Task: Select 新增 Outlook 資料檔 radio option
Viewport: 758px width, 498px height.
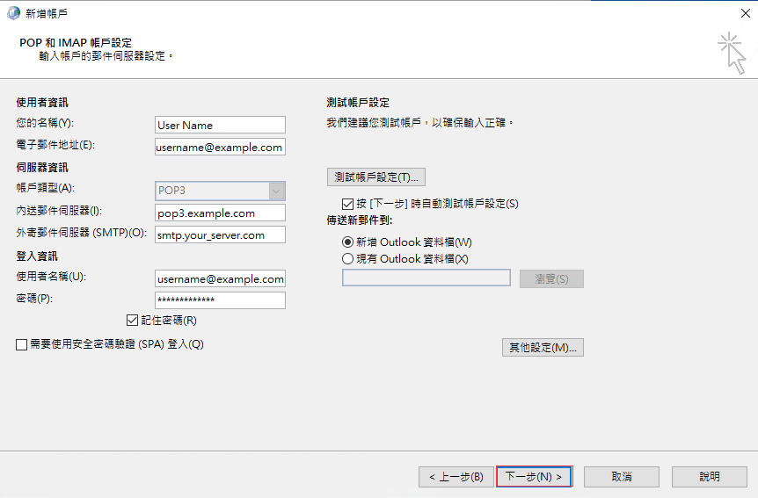Action: (x=348, y=242)
